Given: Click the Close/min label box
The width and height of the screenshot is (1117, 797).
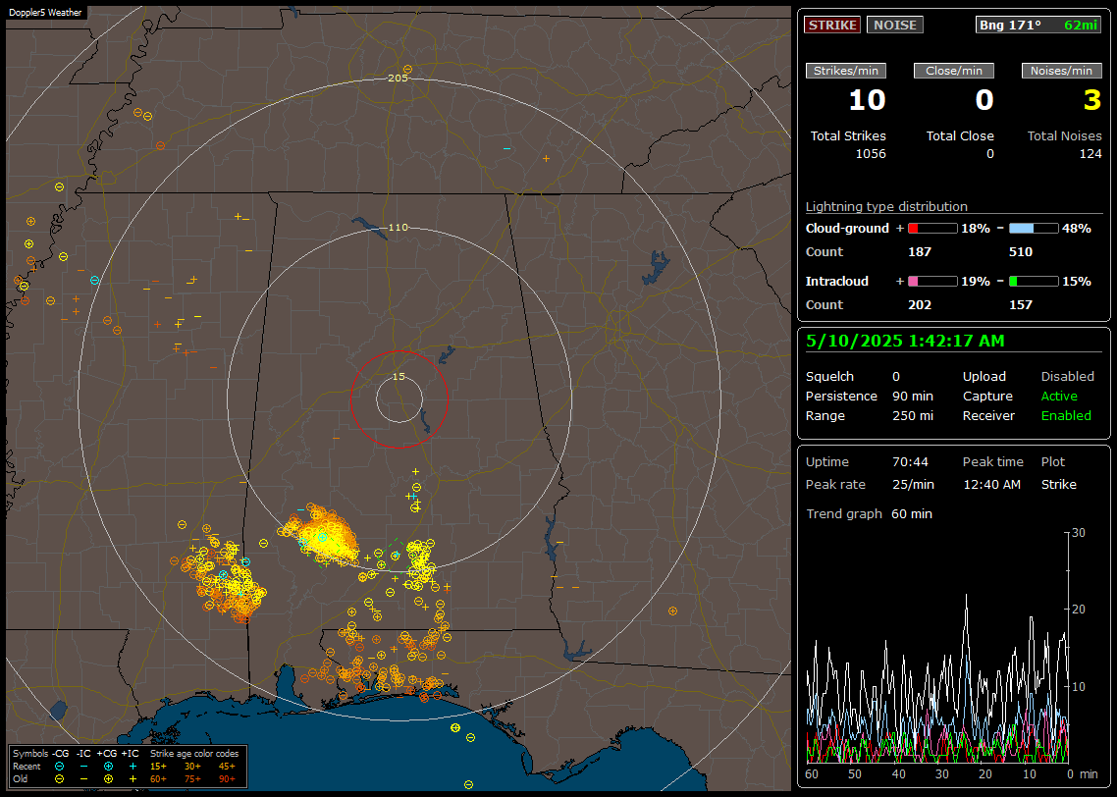Looking at the screenshot, I should [x=954, y=71].
